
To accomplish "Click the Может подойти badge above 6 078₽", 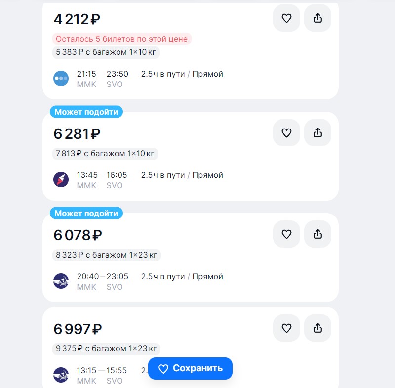I will point(86,214).
